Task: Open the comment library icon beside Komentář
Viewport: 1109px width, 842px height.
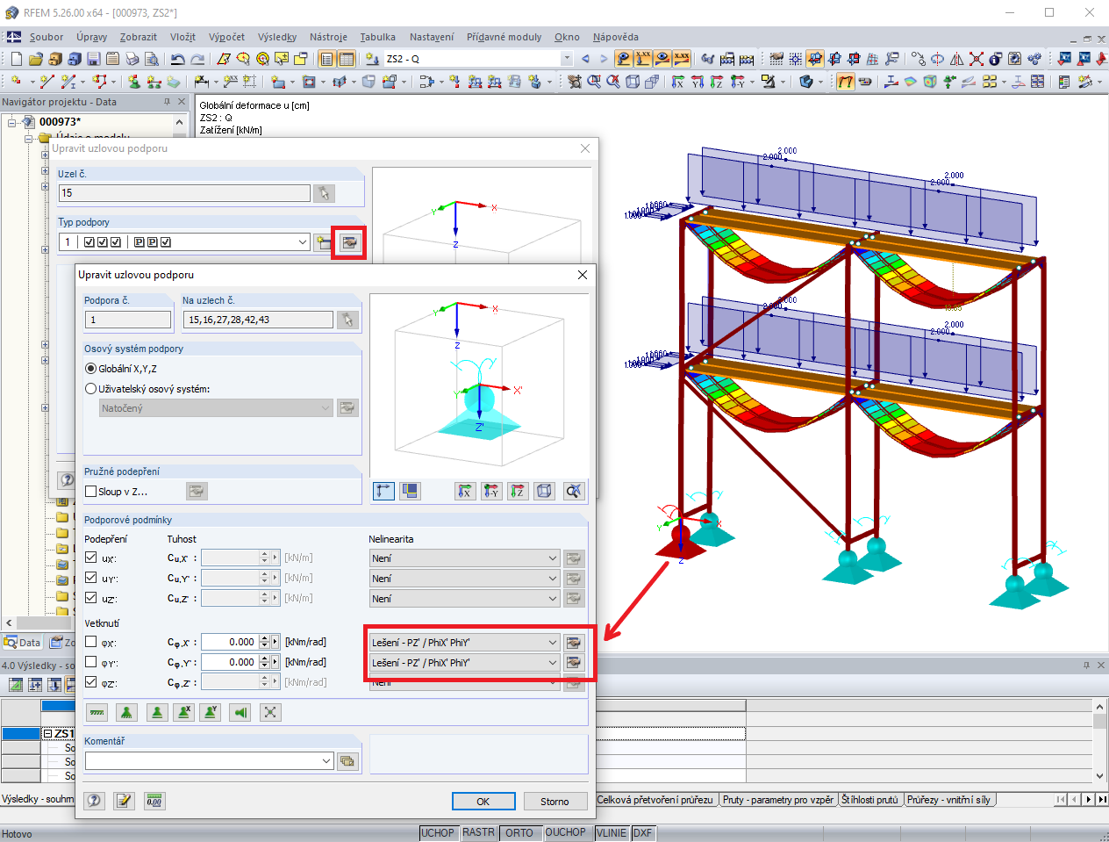Action: point(348,761)
